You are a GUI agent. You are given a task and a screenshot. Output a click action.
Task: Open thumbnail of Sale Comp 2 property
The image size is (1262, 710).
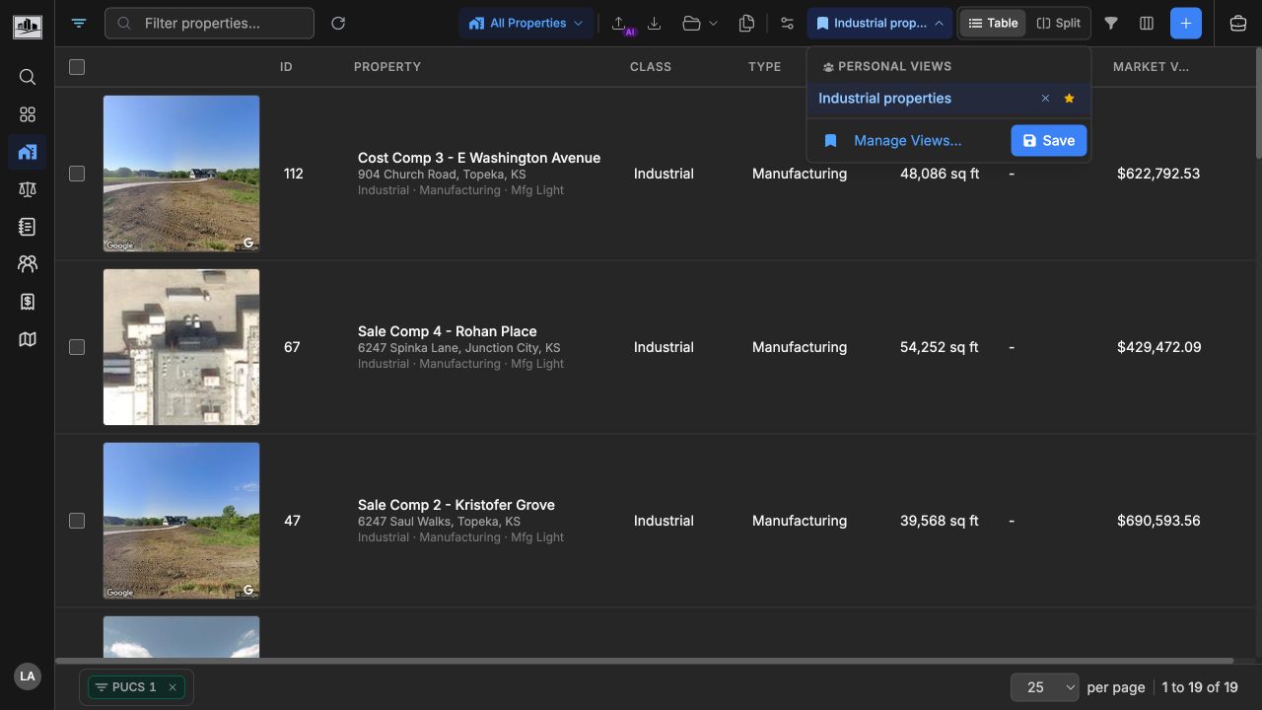[x=181, y=521]
